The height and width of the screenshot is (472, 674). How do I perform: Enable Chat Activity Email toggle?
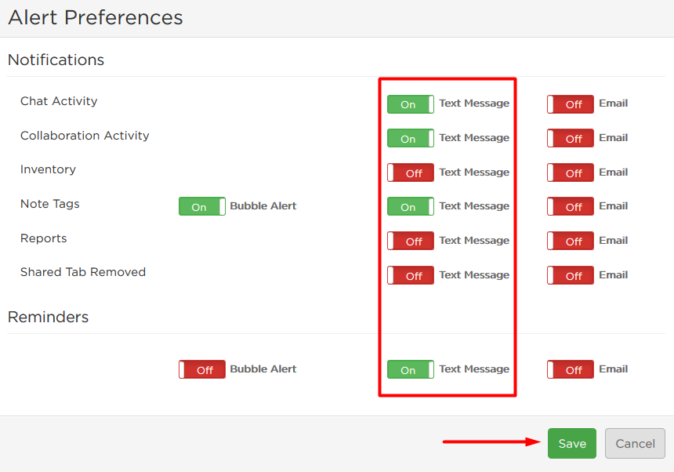pyautogui.click(x=571, y=104)
